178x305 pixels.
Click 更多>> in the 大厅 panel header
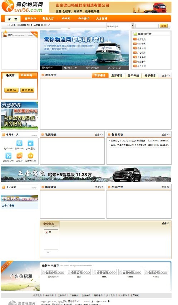[166, 76]
